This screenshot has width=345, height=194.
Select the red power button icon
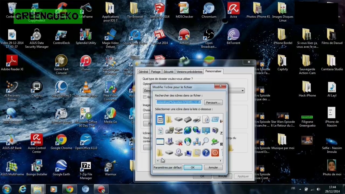[215, 153]
